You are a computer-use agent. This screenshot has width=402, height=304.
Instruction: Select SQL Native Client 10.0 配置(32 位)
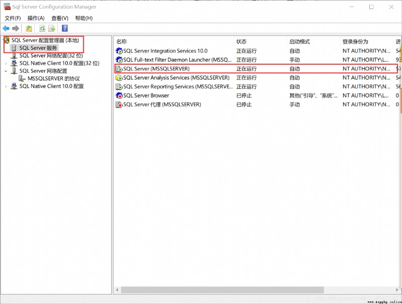click(59, 63)
